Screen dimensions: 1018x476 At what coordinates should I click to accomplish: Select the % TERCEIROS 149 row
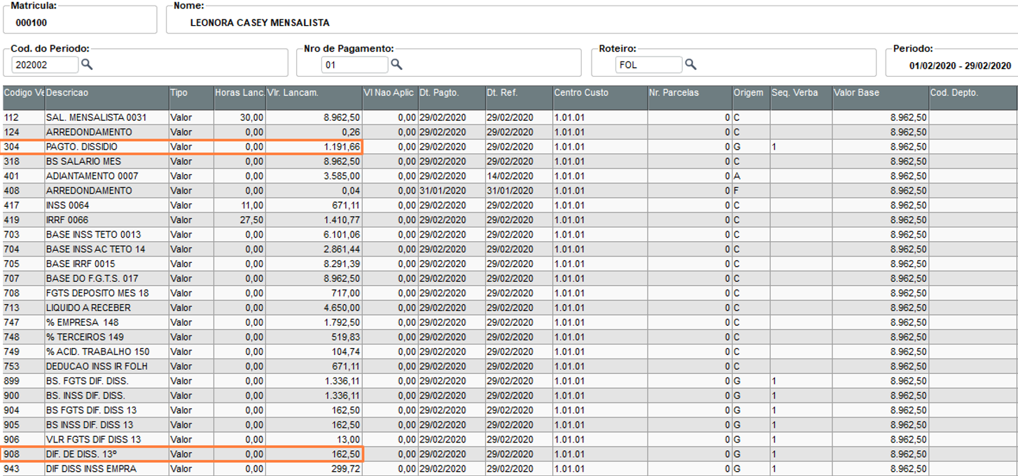pyautogui.click(x=509, y=337)
